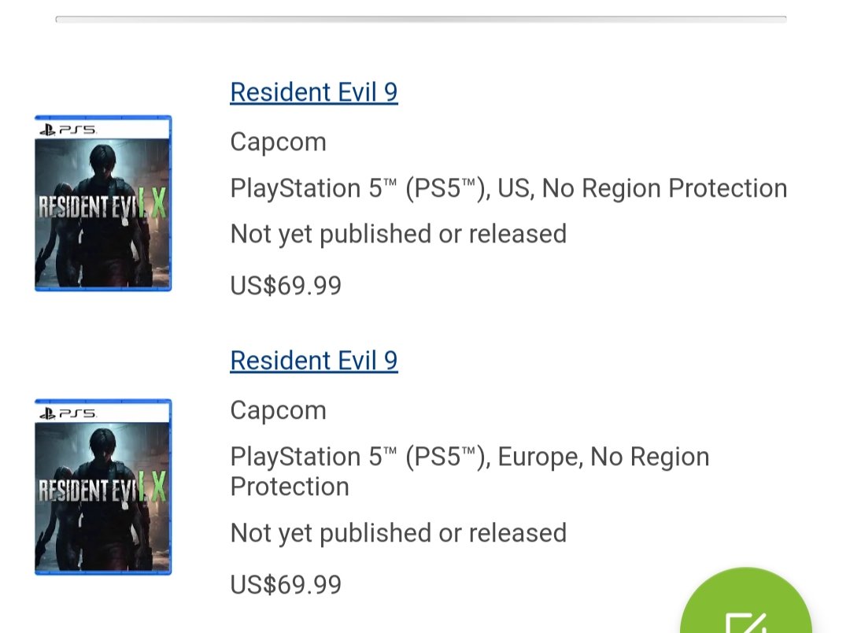Image resolution: width=850 pixels, height=633 pixels.
Task: Click the gray horizontal bar at top
Action: pos(420,19)
